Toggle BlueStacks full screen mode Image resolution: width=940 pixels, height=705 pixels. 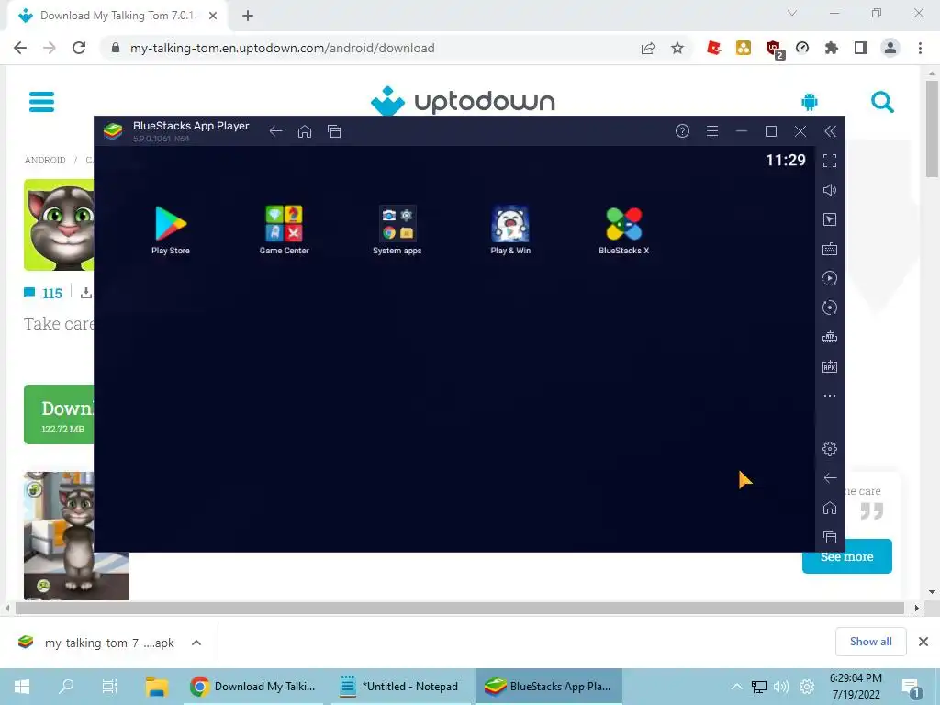(x=830, y=161)
